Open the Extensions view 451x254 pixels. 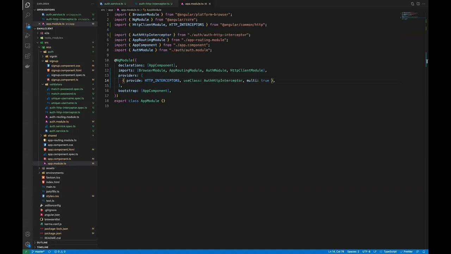tap(27, 56)
